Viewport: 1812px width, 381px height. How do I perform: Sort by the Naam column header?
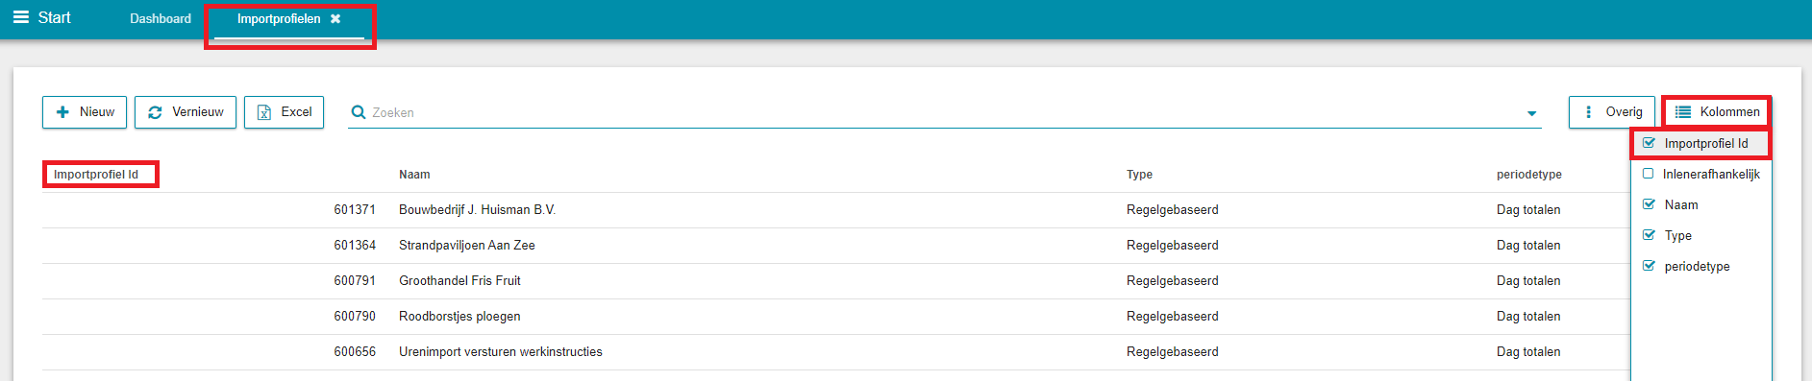pos(414,175)
